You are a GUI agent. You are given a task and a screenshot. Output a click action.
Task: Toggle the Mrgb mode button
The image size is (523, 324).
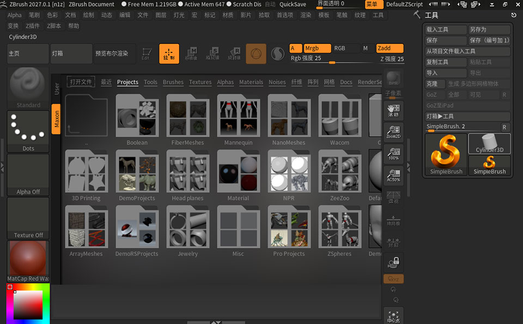(x=318, y=48)
